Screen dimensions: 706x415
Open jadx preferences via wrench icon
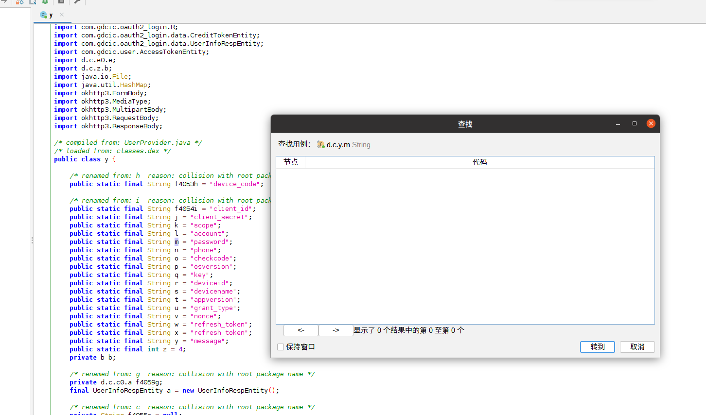click(77, 2)
